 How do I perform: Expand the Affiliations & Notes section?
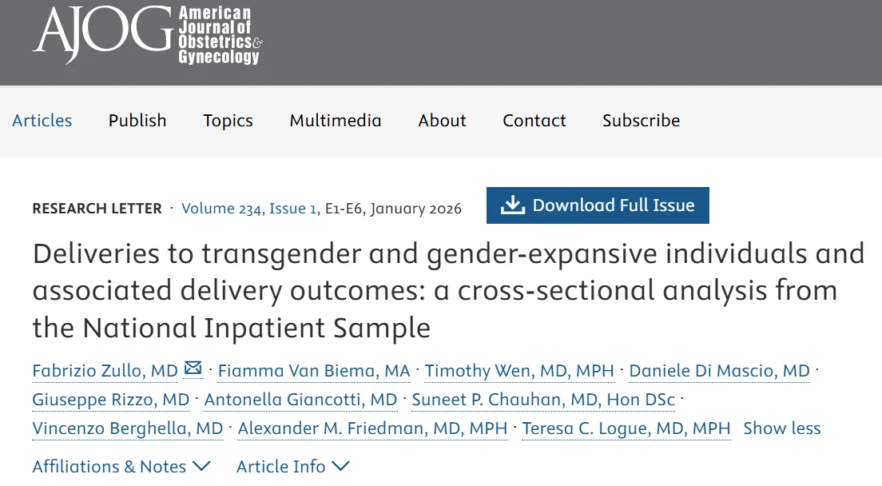[121, 466]
